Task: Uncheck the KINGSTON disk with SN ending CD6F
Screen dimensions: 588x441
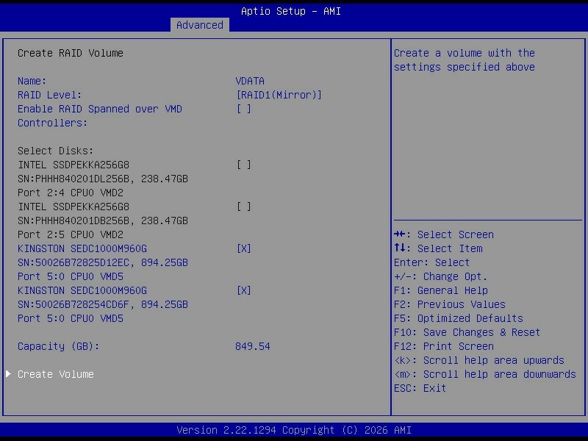Action: point(244,290)
